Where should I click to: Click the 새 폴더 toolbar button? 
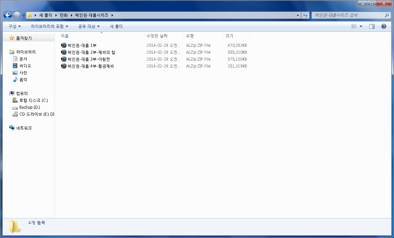pos(116,26)
